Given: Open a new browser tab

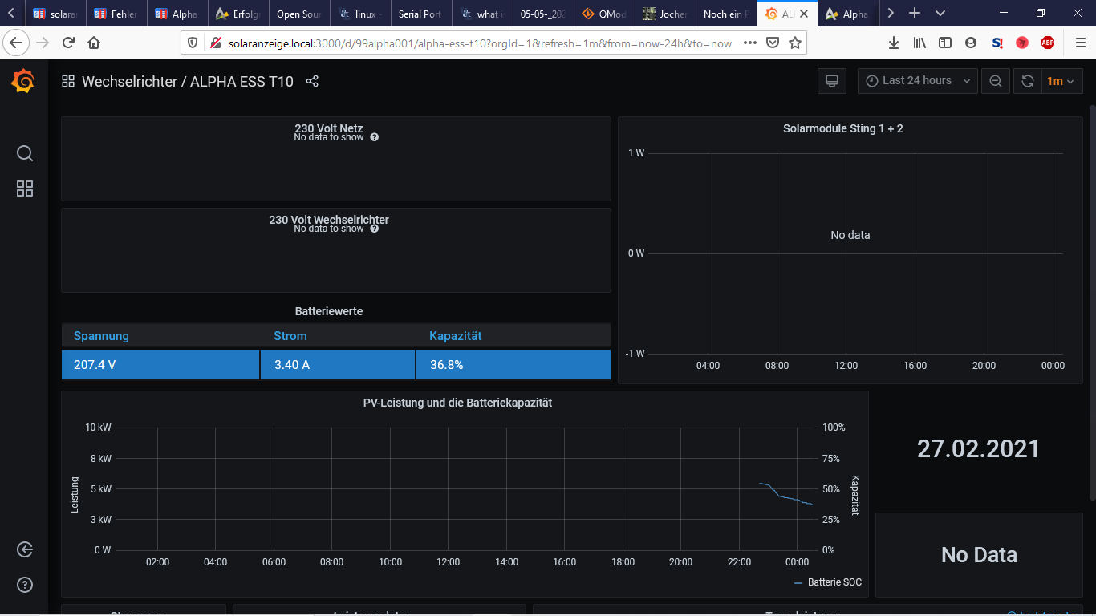Looking at the screenshot, I should point(915,14).
